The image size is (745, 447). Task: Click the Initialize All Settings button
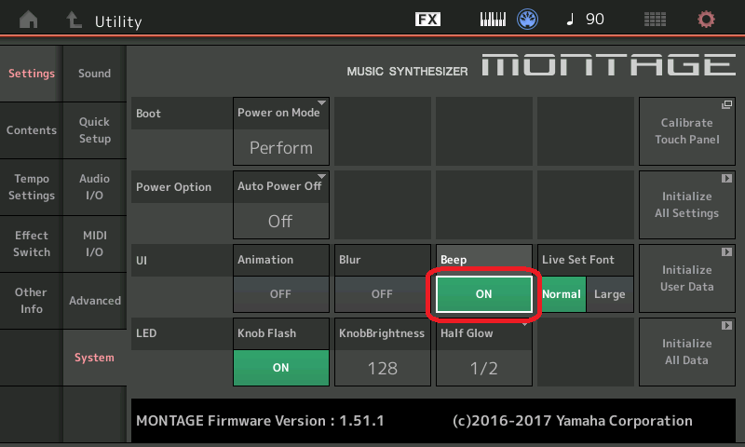pyautogui.click(x=687, y=204)
